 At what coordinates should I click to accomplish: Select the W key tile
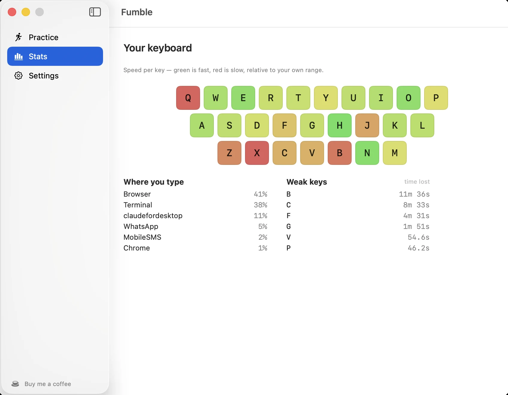tap(216, 98)
